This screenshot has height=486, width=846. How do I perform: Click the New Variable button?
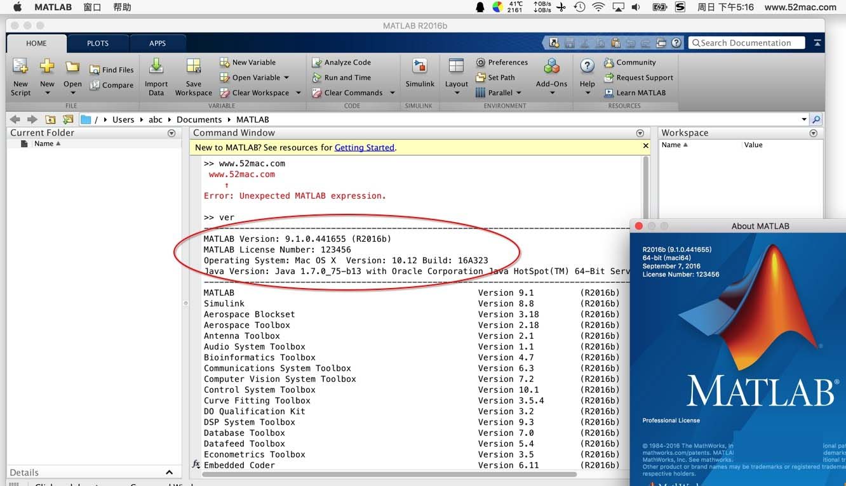[248, 62]
